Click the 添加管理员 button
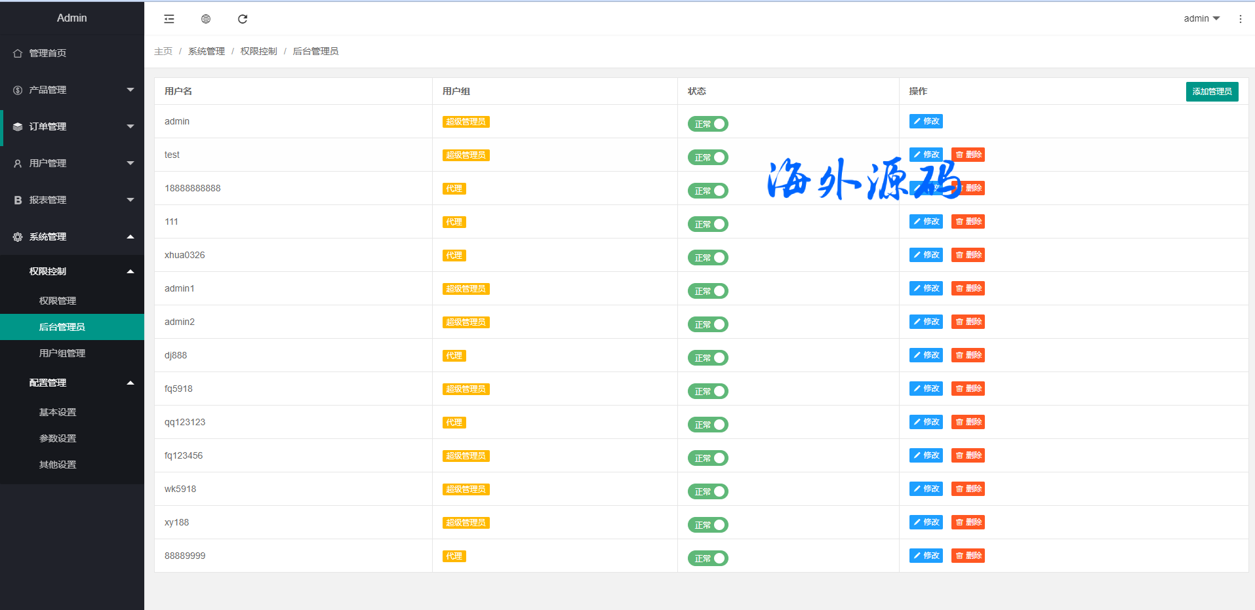The height and width of the screenshot is (610, 1255). coord(1212,92)
